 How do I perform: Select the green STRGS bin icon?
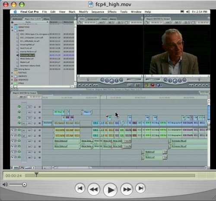[16, 83]
